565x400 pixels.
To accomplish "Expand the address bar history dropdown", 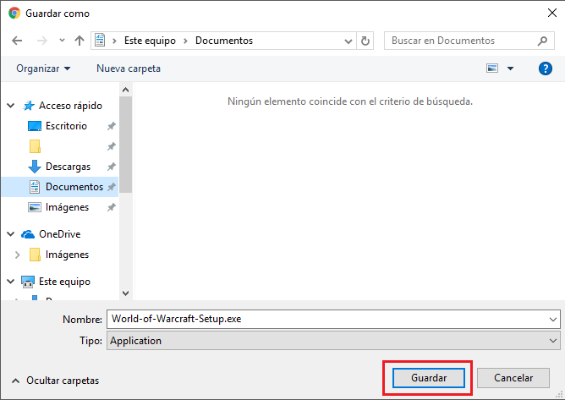I will coord(348,41).
